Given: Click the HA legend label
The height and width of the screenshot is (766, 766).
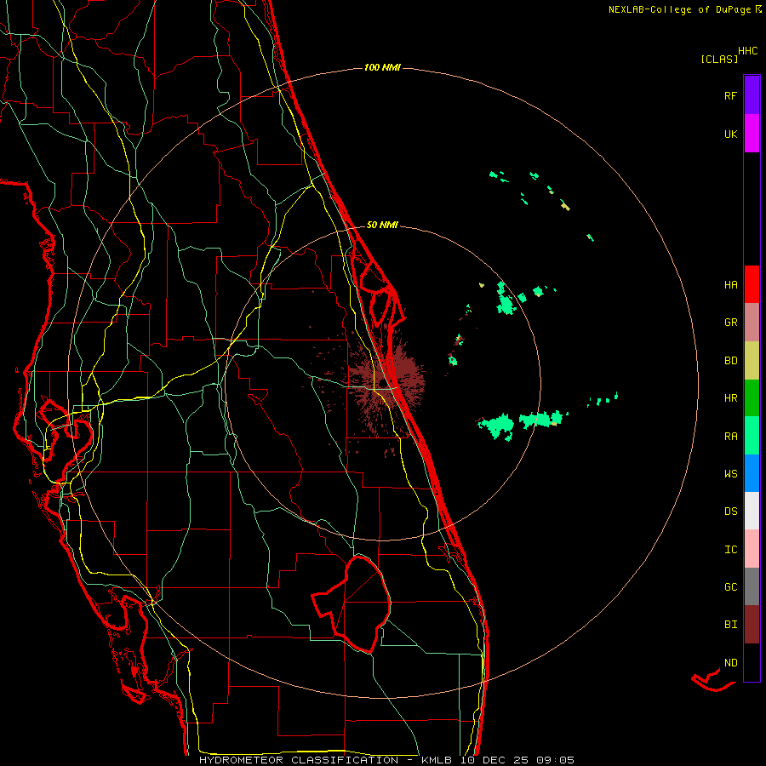Looking at the screenshot, I should 730,284.
